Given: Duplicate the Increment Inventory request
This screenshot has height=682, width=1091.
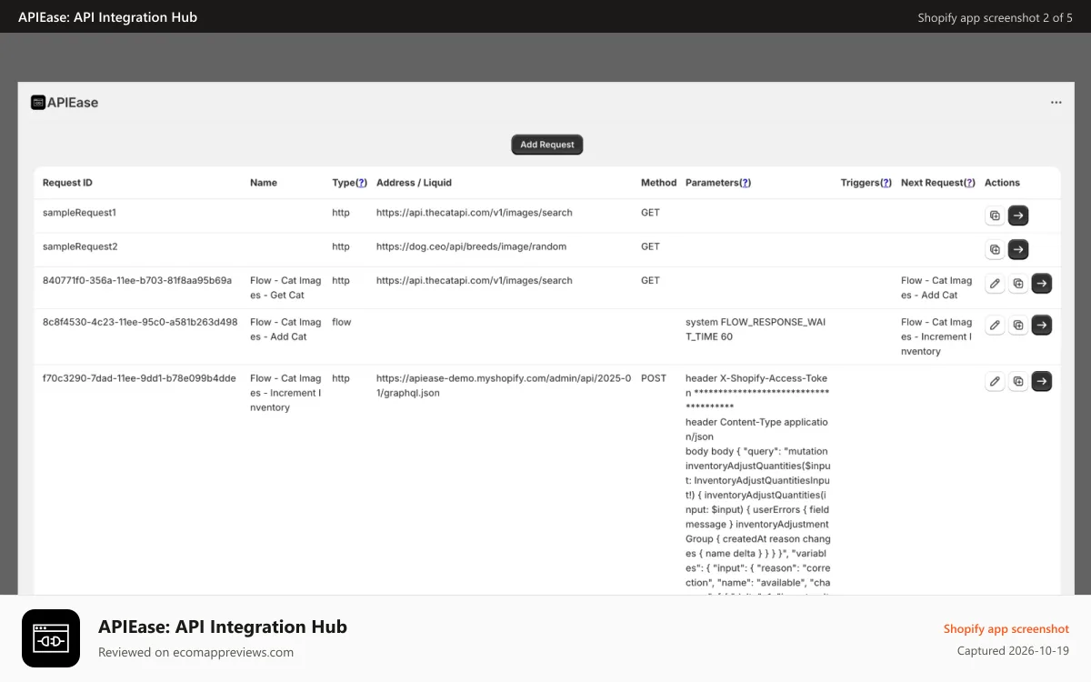Looking at the screenshot, I should click(1018, 381).
